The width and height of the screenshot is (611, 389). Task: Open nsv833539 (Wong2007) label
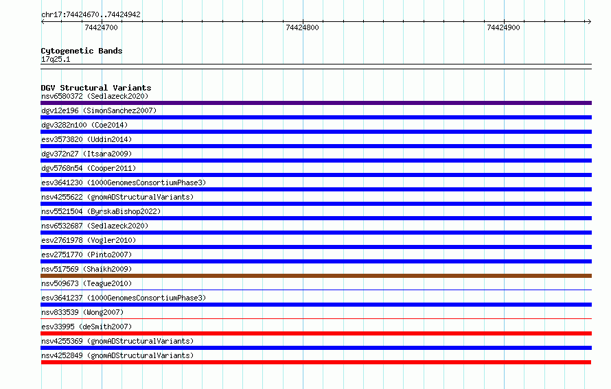(x=82, y=312)
